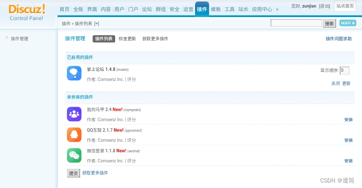Click the 插件管理 page heading
Screen dimensions: 362x188
tap(75, 39)
